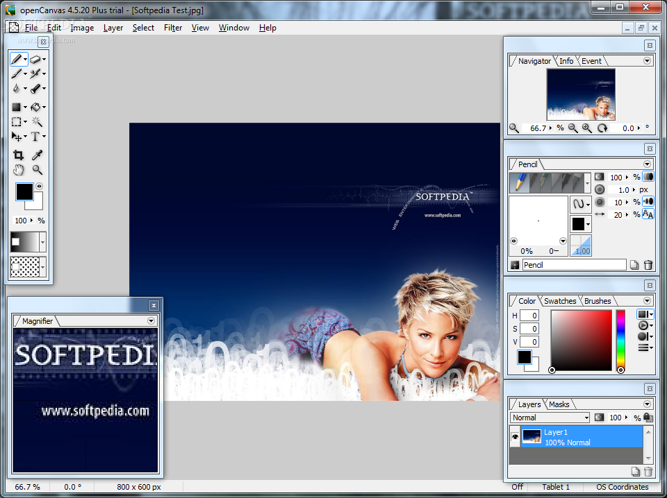Image resolution: width=667 pixels, height=498 pixels.
Task: Activate the rectangular selection tool
Action: [x=16, y=122]
